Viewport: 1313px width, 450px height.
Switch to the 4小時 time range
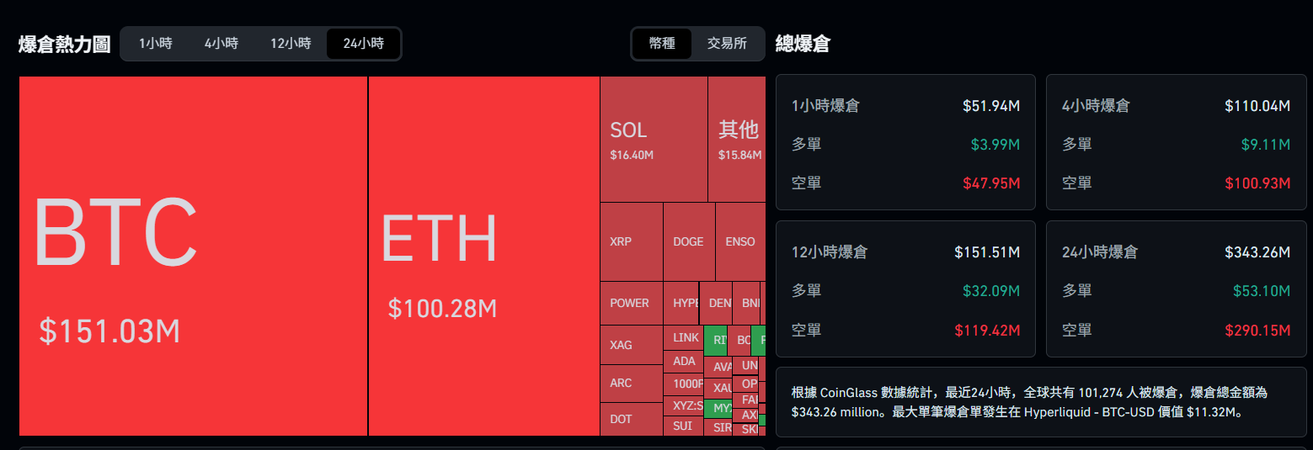[222, 44]
